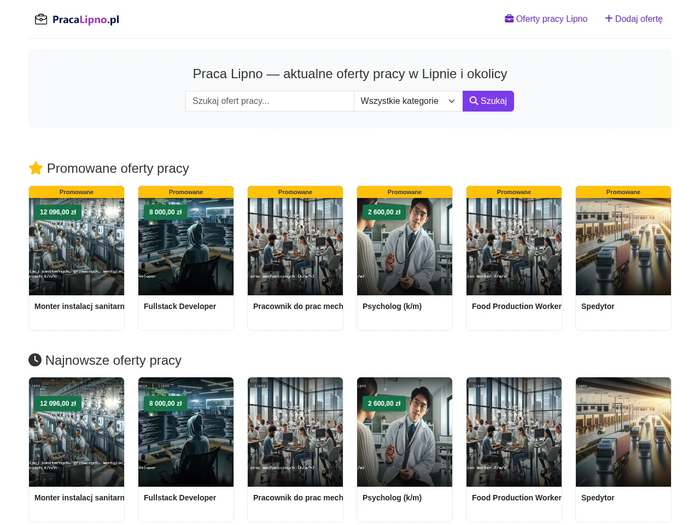Open the newest Pracownik do prac mechanicznych thumbnail
Image resolution: width=700 pixels, height=525 pixels.
pyautogui.click(x=295, y=432)
